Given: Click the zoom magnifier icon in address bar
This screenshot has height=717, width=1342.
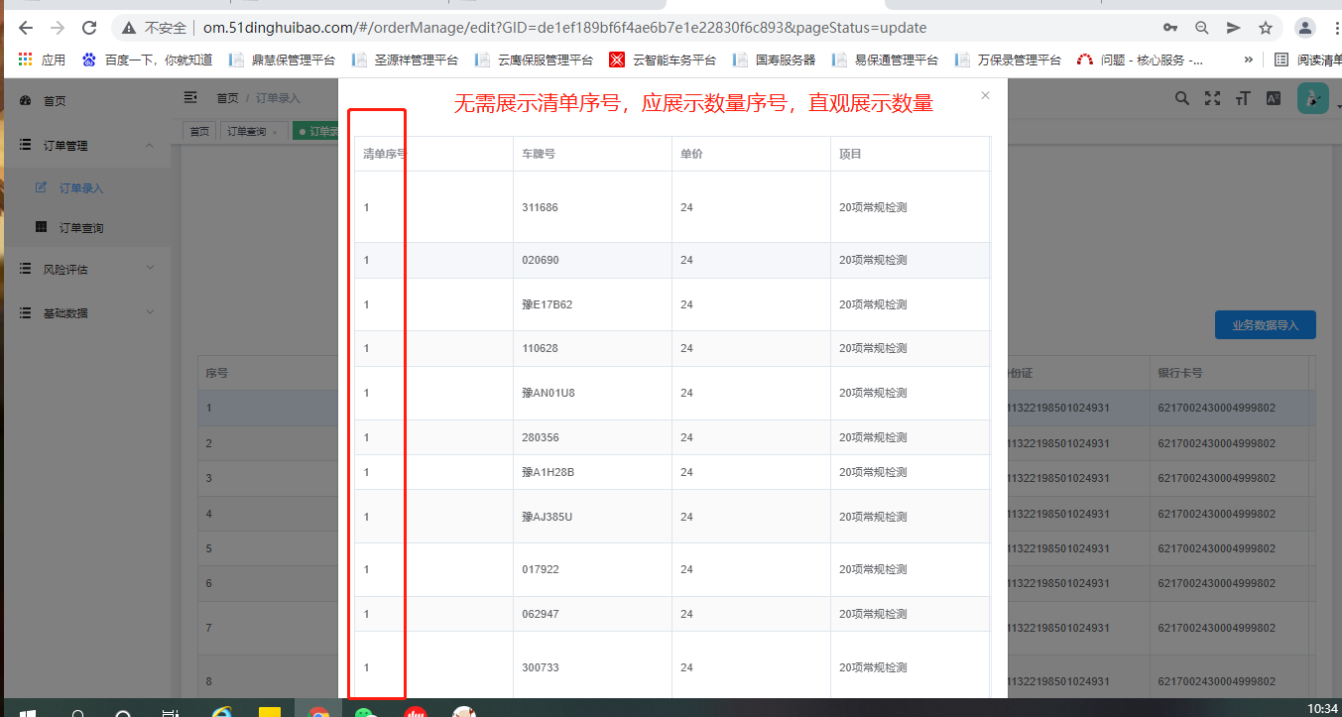Looking at the screenshot, I should (x=1202, y=28).
